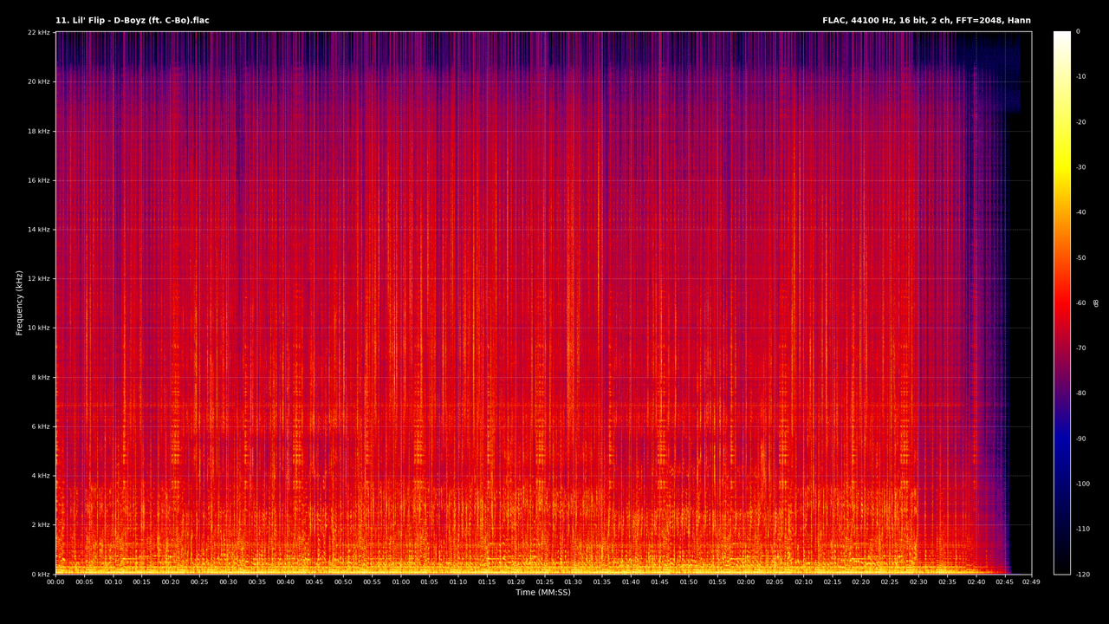Click the -120 dB colorbar label
The height and width of the screenshot is (624, 1109).
tap(1084, 574)
